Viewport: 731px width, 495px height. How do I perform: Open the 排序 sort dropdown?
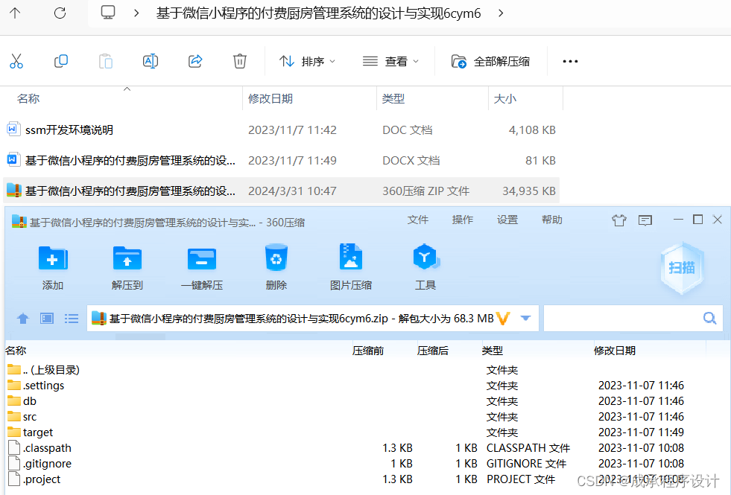[308, 61]
